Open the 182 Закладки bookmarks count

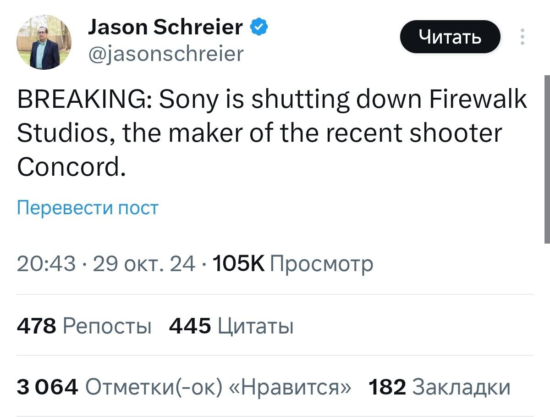point(439,387)
